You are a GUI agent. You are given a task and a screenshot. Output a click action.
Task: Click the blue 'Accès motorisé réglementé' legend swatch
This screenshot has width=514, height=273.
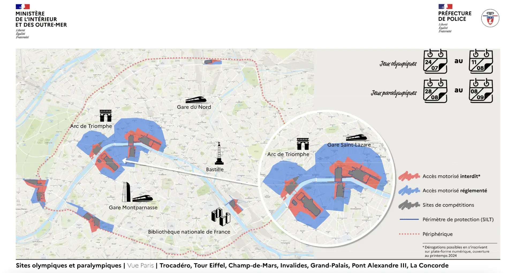click(x=409, y=190)
